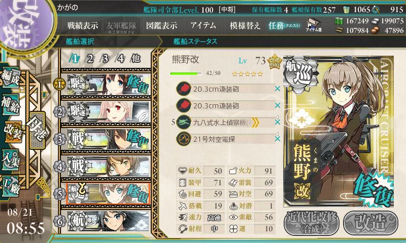Open the 補給 resupply icon
The image size is (406, 243).
(10, 104)
